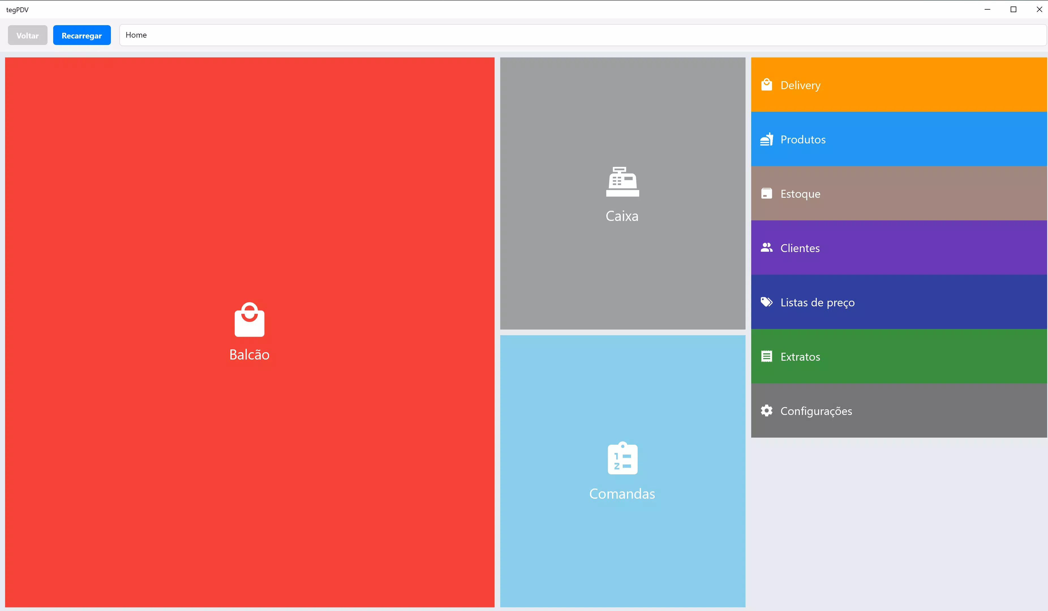
Task: Open the Balcão text label
Action: click(250, 354)
